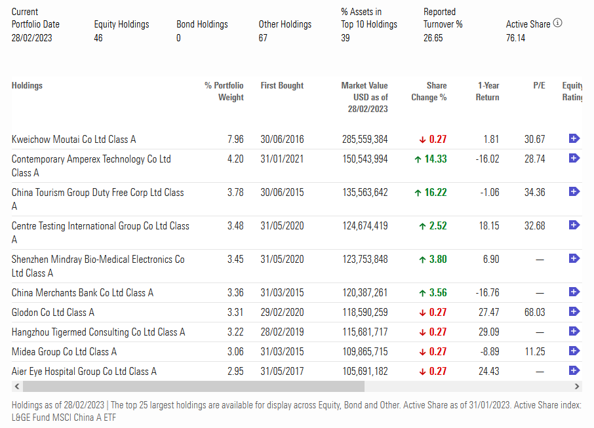The width and height of the screenshot is (594, 428).
Task: Click the horizontal scrollbar thumb
Action: 197,387
